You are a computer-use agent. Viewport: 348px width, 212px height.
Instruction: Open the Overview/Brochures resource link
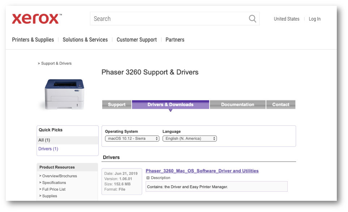60,176
